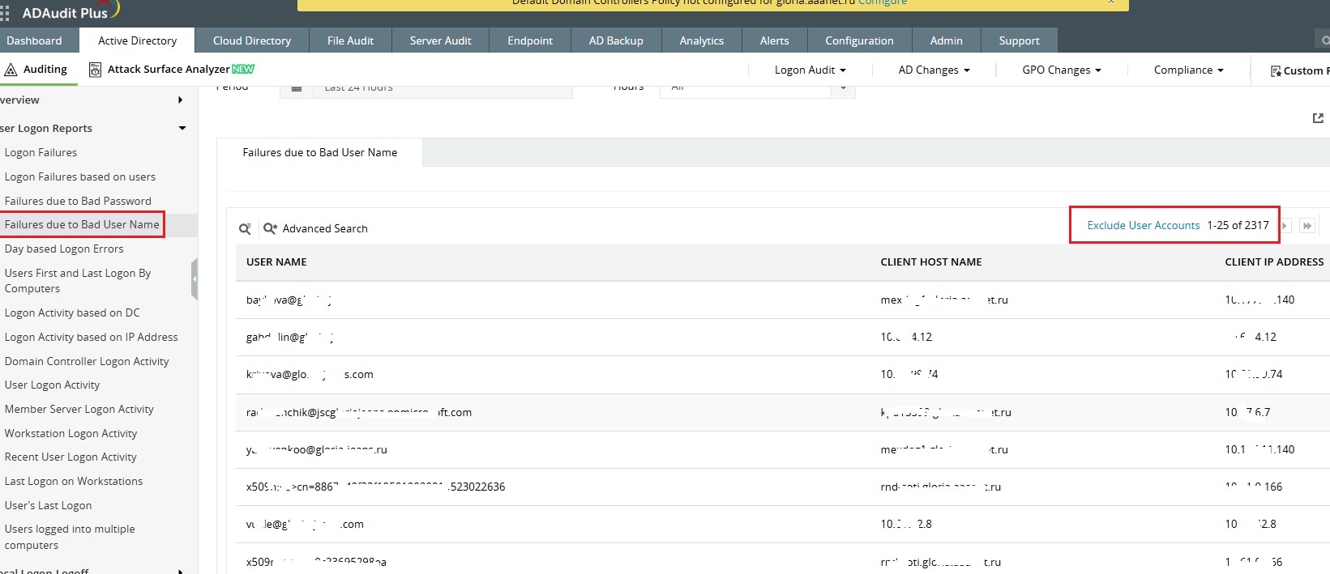Switch to the Cloud Directory tab
Viewport: 1330px width, 574px height.
[x=252, y=40]
